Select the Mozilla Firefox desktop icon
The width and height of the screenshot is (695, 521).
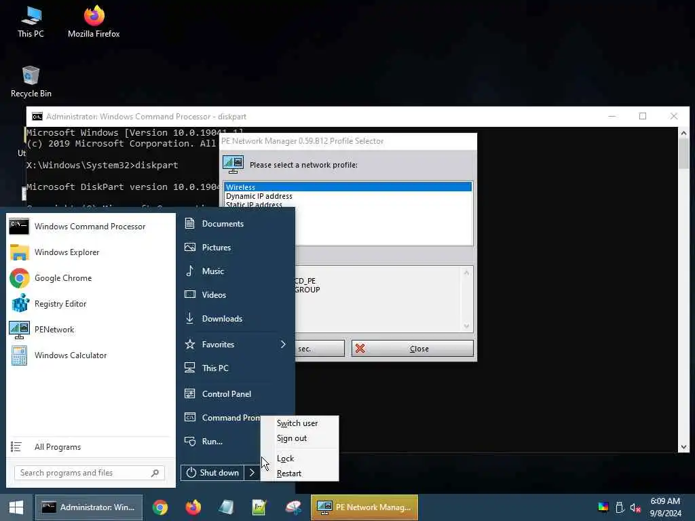point(94,22)
